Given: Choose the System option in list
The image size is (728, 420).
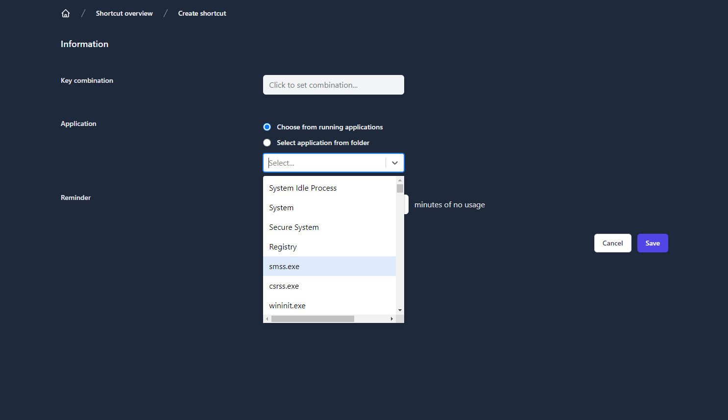Looking at the screenshot, I should pos(329,207).
